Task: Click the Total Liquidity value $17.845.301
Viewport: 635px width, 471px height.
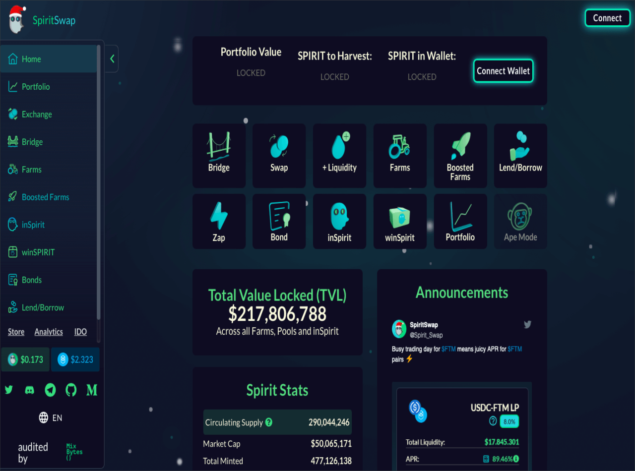Action: pyautogui.click(x=502, y=442)
